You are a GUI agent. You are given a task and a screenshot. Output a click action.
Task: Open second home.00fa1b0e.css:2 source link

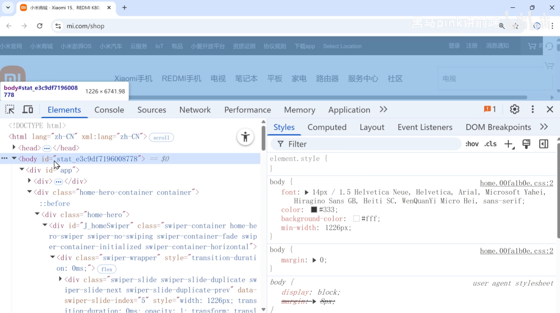pos(516,251)
